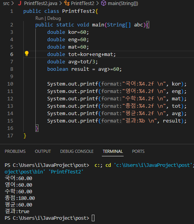This screenshot has width=194, height=224.
Task: Select the PrintfTest2 class breadcrumb
Action: pos(82,3)
